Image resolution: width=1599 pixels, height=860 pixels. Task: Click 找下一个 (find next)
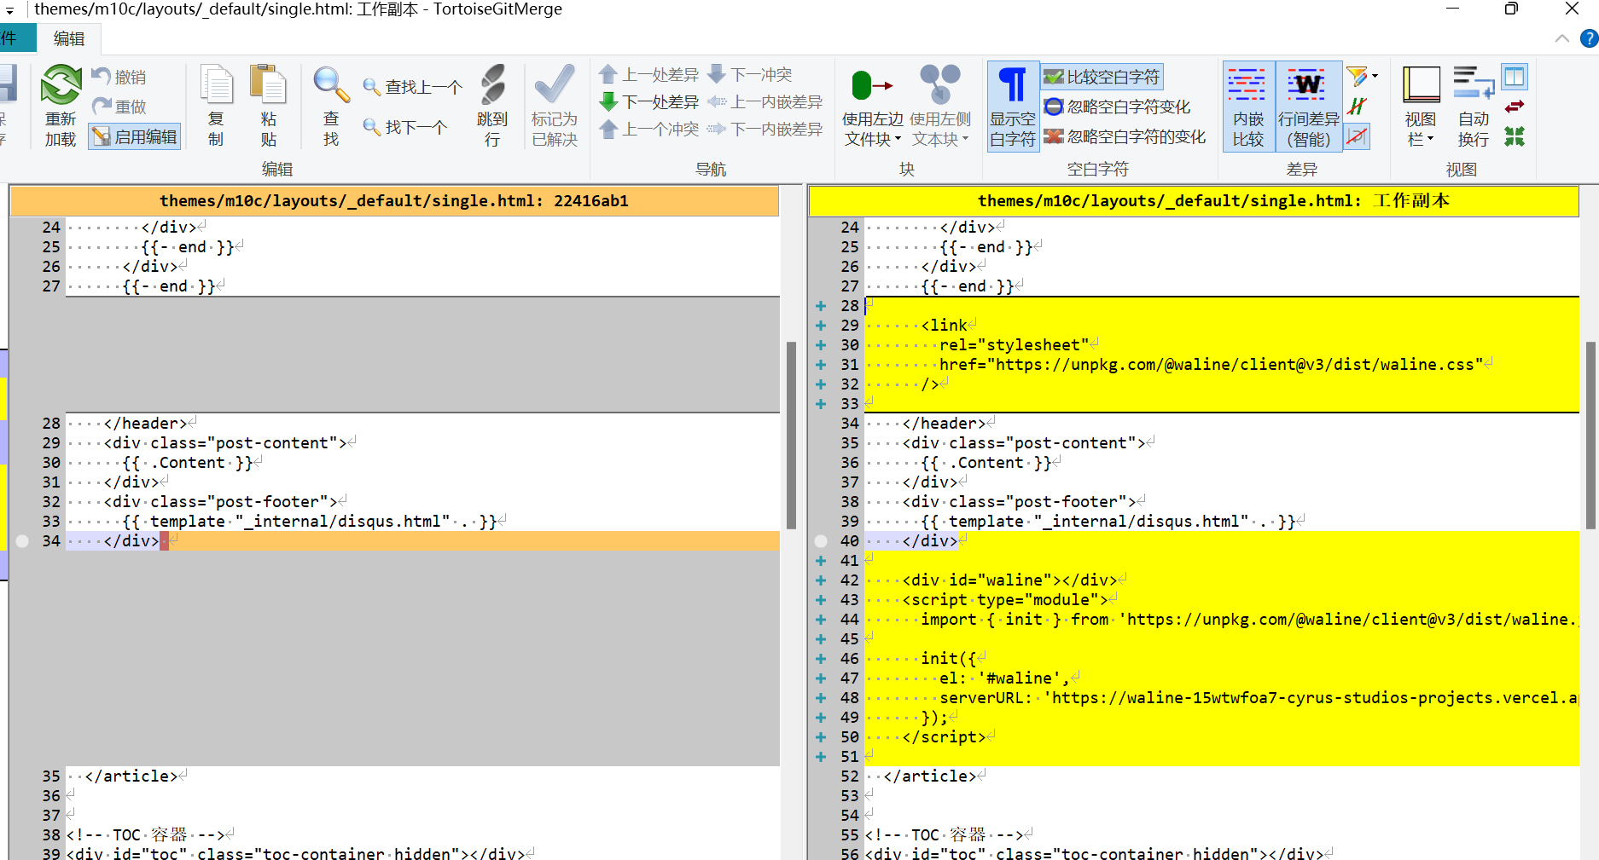pyautogui.click(x=405, y=127)
